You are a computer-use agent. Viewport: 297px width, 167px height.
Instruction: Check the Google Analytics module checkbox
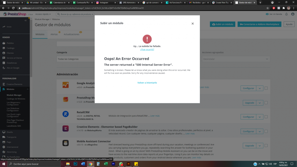point(266,88)
